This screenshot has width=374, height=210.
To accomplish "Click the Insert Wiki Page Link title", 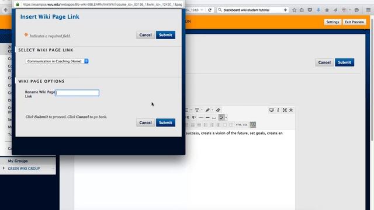I will click(50, 17).
